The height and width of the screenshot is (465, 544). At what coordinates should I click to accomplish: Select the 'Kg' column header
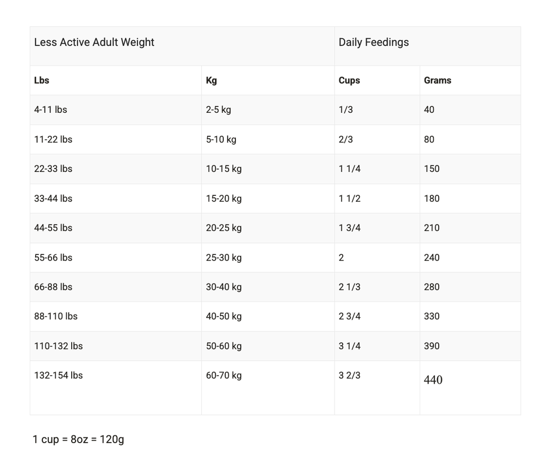(x=211, y=80)
